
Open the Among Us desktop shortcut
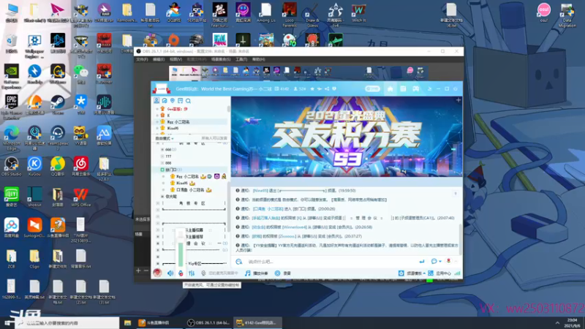(x=265, y=12)
